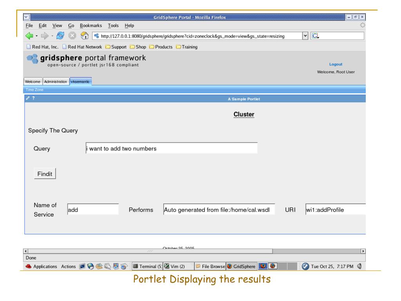
Task: Open the Support bookmarks folder
Action: (x=116, y=47)
